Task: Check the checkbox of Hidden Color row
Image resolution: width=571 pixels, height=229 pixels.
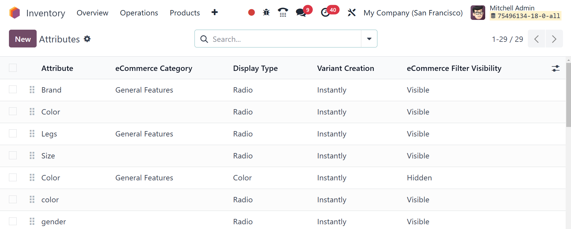Action: (13, 177)
